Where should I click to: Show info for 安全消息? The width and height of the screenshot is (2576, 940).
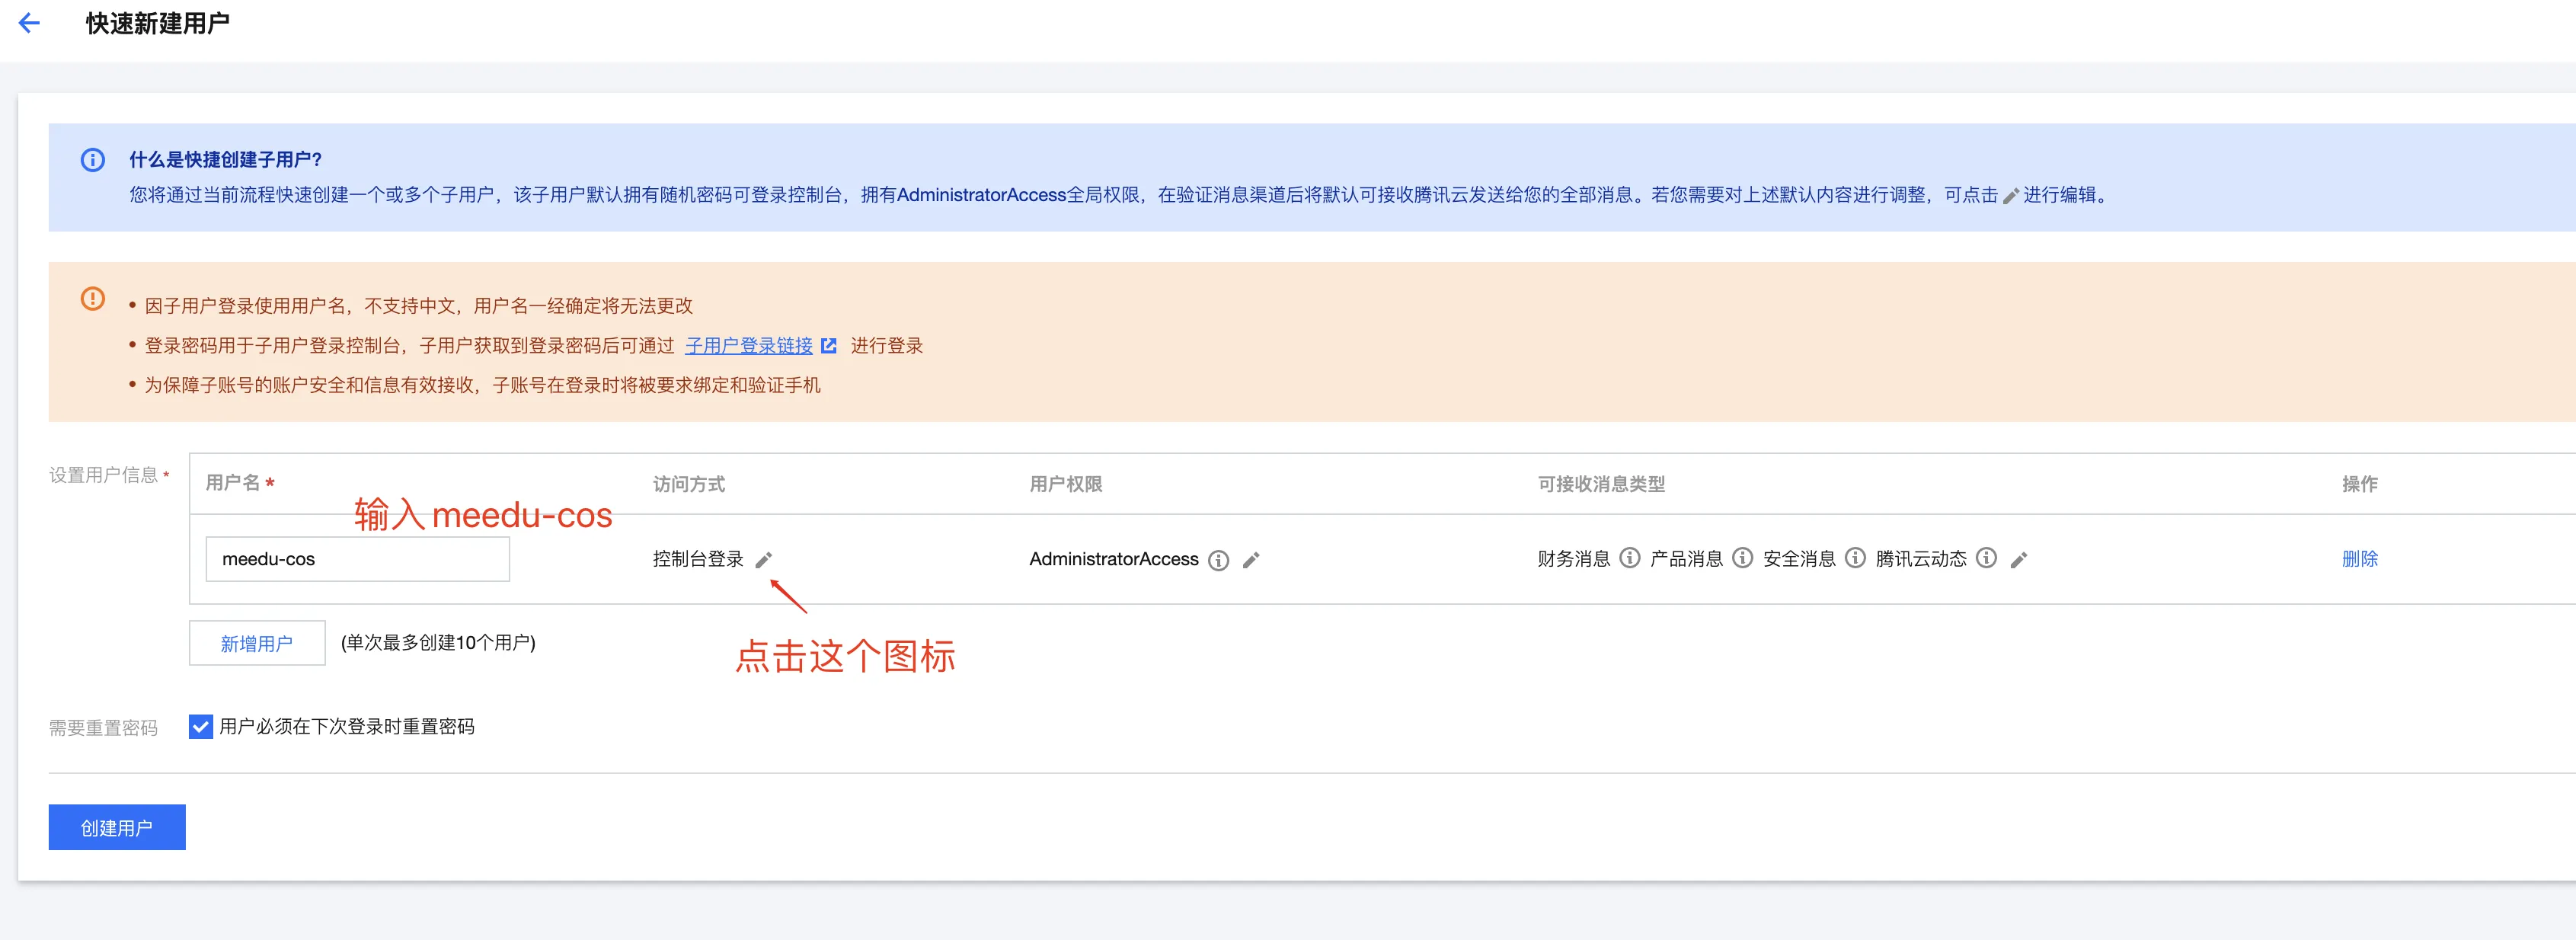(x=1855, y=558)
